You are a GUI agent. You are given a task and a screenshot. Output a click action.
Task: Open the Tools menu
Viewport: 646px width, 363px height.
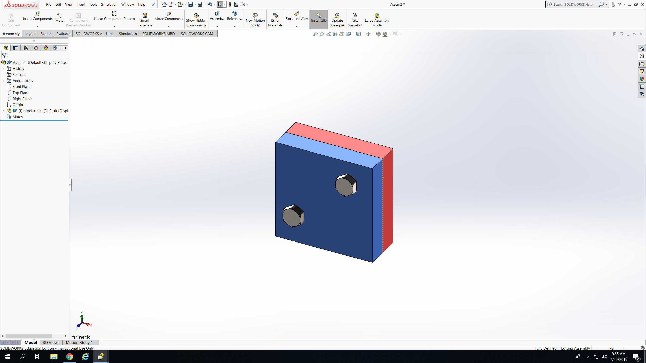(x=93, y=4)
